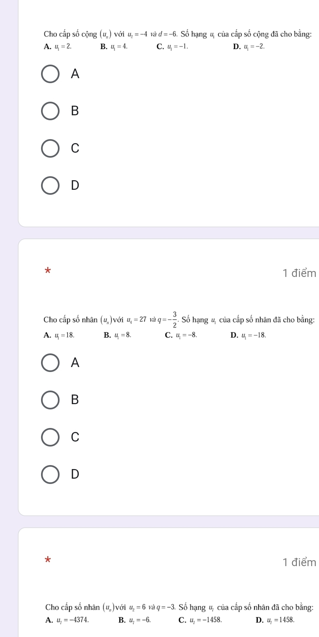This screenshot has width=319, height=637.
Task: Click the 1 điểm label above u₇ question
Action: (x=299, y=562)
